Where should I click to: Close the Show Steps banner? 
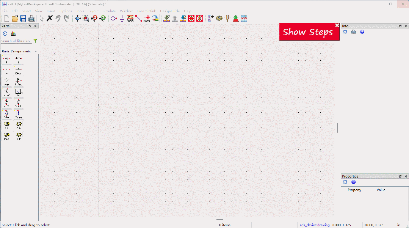tap(337, 25)
